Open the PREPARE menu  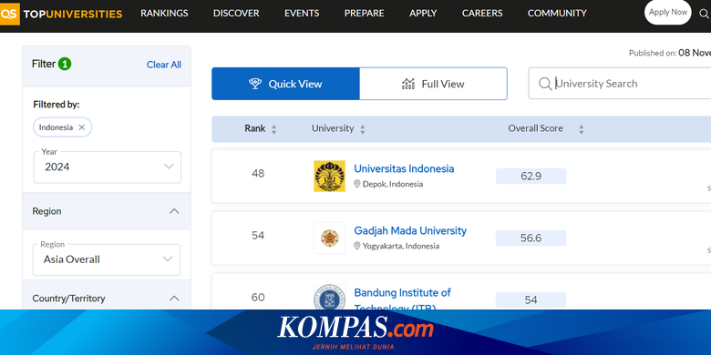(x=364, y=13)
